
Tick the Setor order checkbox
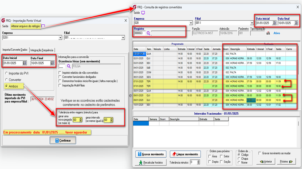(221, 156)
